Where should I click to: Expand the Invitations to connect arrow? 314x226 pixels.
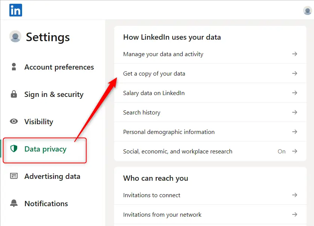point(295,195)
